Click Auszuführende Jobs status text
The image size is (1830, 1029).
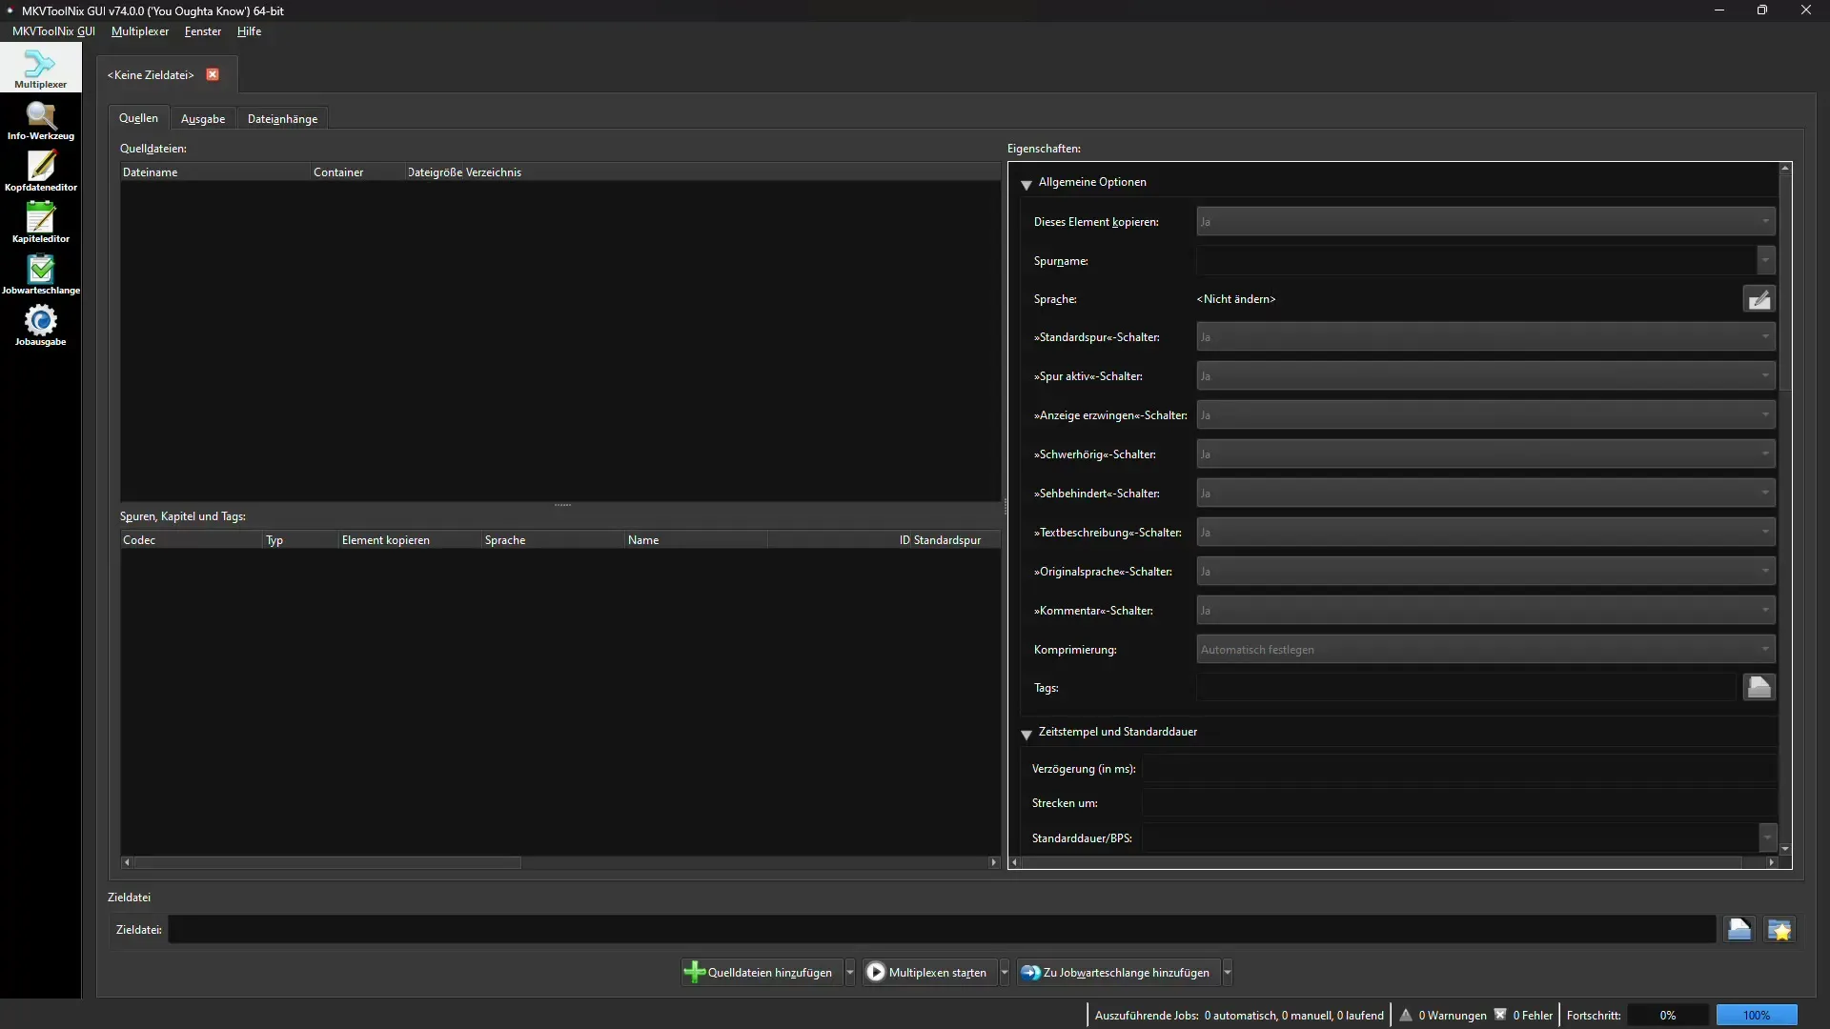(x=1239, y=1016)
